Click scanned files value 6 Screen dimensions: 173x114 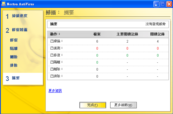coord(97,41)
